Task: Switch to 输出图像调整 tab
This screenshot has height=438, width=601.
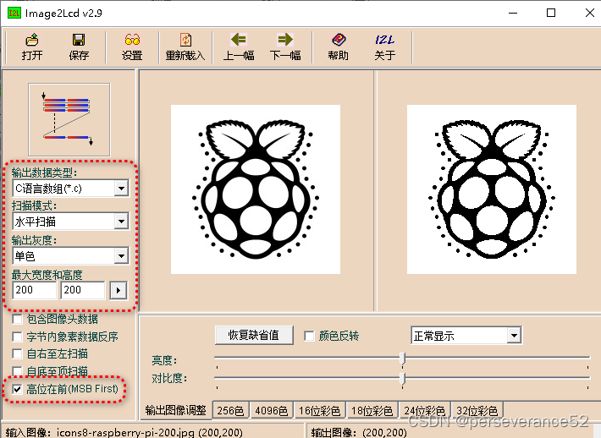Action: pos(176,410)
